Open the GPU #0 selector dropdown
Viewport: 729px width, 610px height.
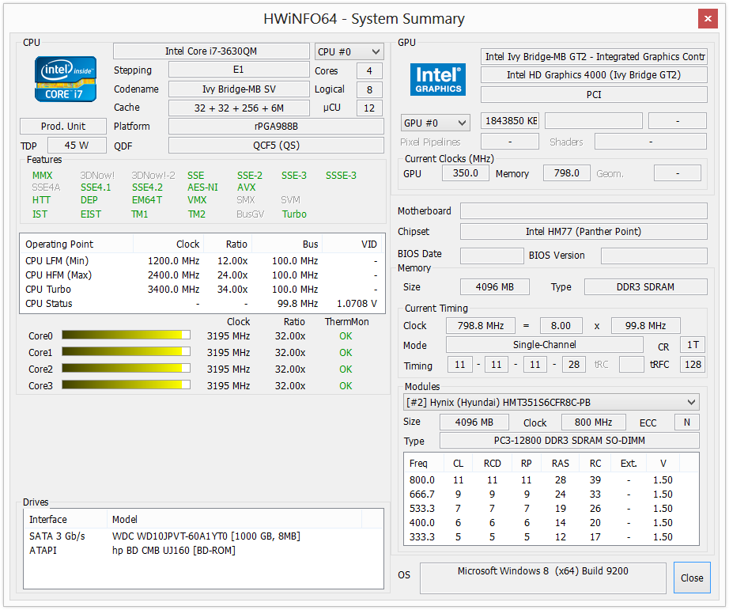point(435,123)
